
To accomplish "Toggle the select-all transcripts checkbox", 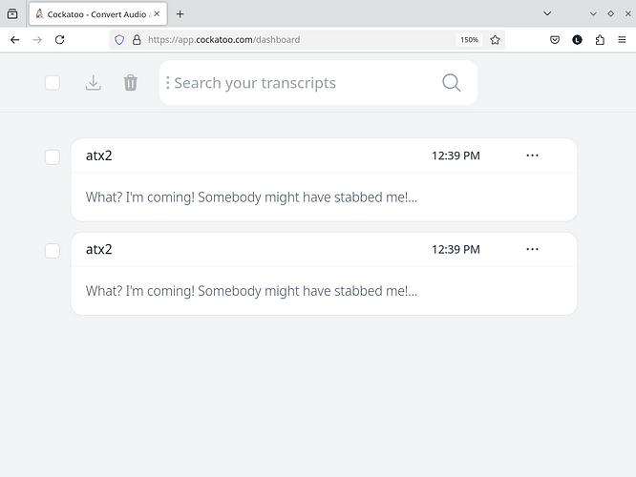I will tap(53, 83).
